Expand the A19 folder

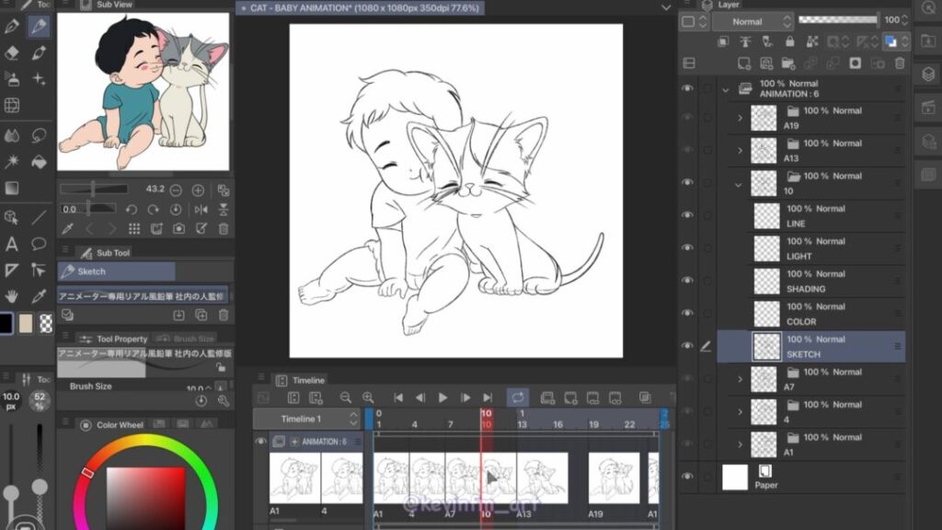[x=740, y=118]
